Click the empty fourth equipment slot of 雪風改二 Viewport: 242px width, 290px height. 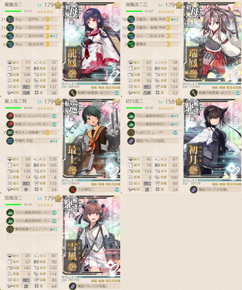(x=32, y=238)
